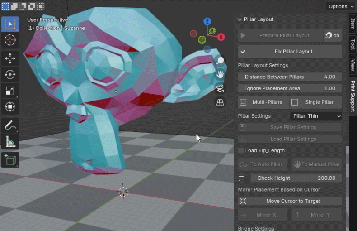Viewport: 357px width, 231px height.
Task: Click the Z axis on the navigation gizmo
Action: [x=207, y=21]
